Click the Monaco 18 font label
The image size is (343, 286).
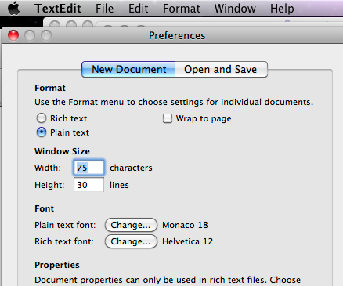pyautogui.click(x=185, y=225)
